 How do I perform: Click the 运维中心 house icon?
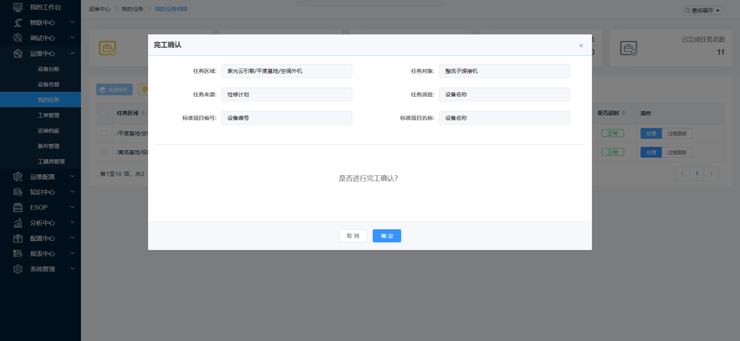(18, 54)
